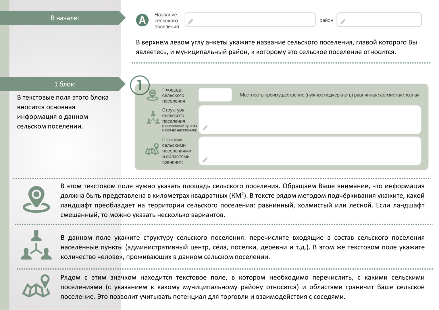Screen dimensions: 439x310
Task: Click the 'Площадь сельского поселения:' label
Action: click(x=174, y=95)
